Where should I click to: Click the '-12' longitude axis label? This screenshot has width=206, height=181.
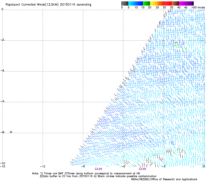(x=43, y=167)
